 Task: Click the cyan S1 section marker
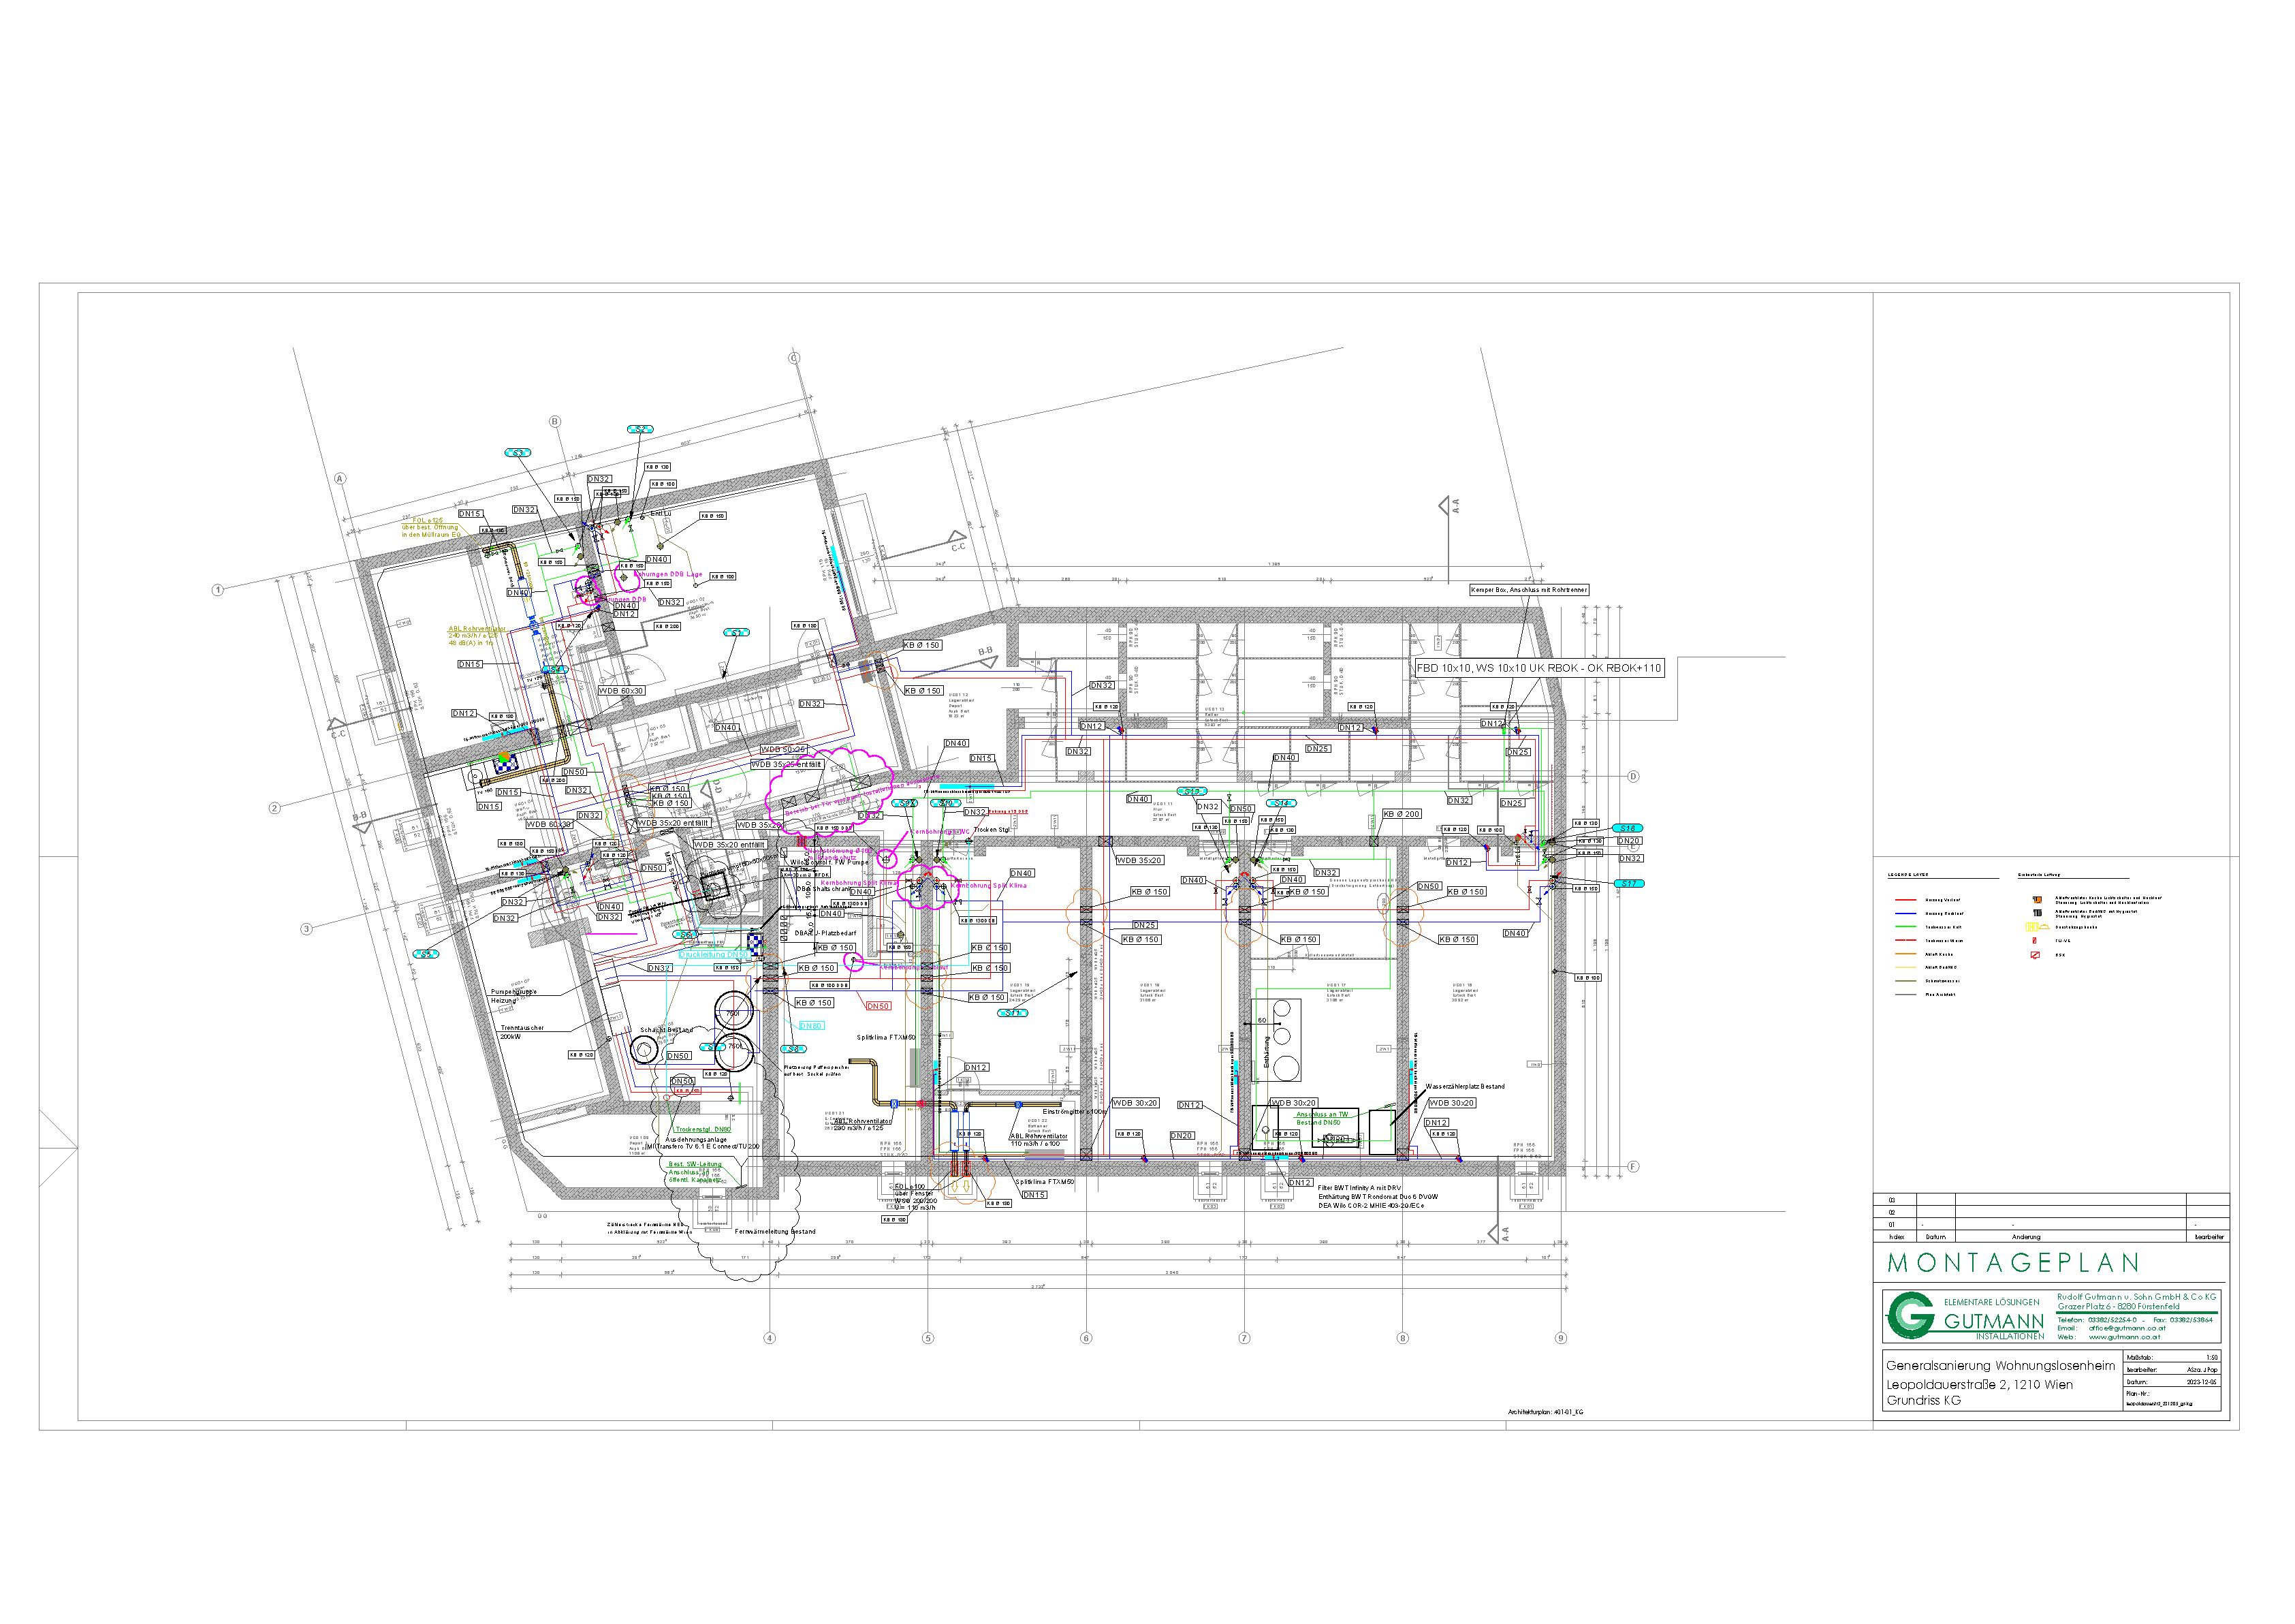[x=737, y=633]
